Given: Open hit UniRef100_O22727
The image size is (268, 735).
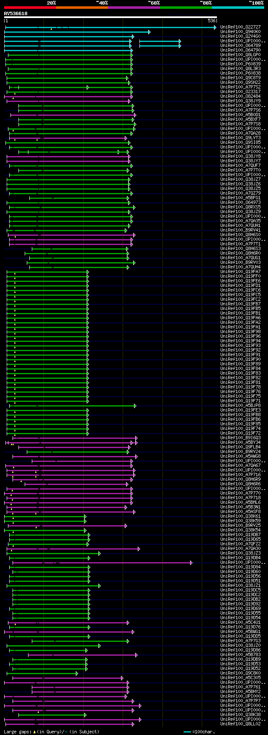Looking at the screenshot, I should coord(240,27).
